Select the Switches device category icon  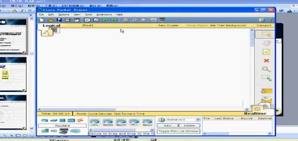click(54, 120)
